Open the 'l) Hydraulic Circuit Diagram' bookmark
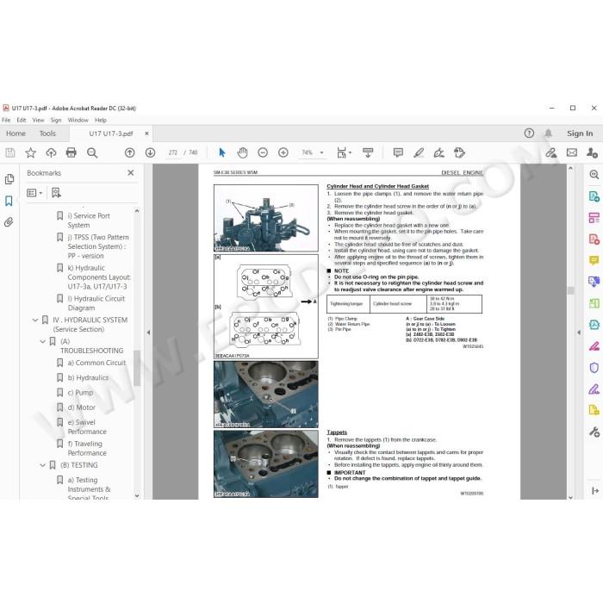The height and width of the screenshot is (603, 603). click(x=96, y=303)
